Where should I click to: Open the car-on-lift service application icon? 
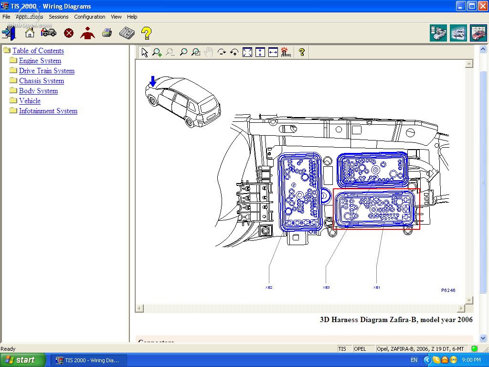coord(458,33)
